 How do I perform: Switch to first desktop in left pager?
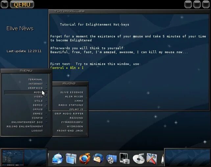[13, 157]
